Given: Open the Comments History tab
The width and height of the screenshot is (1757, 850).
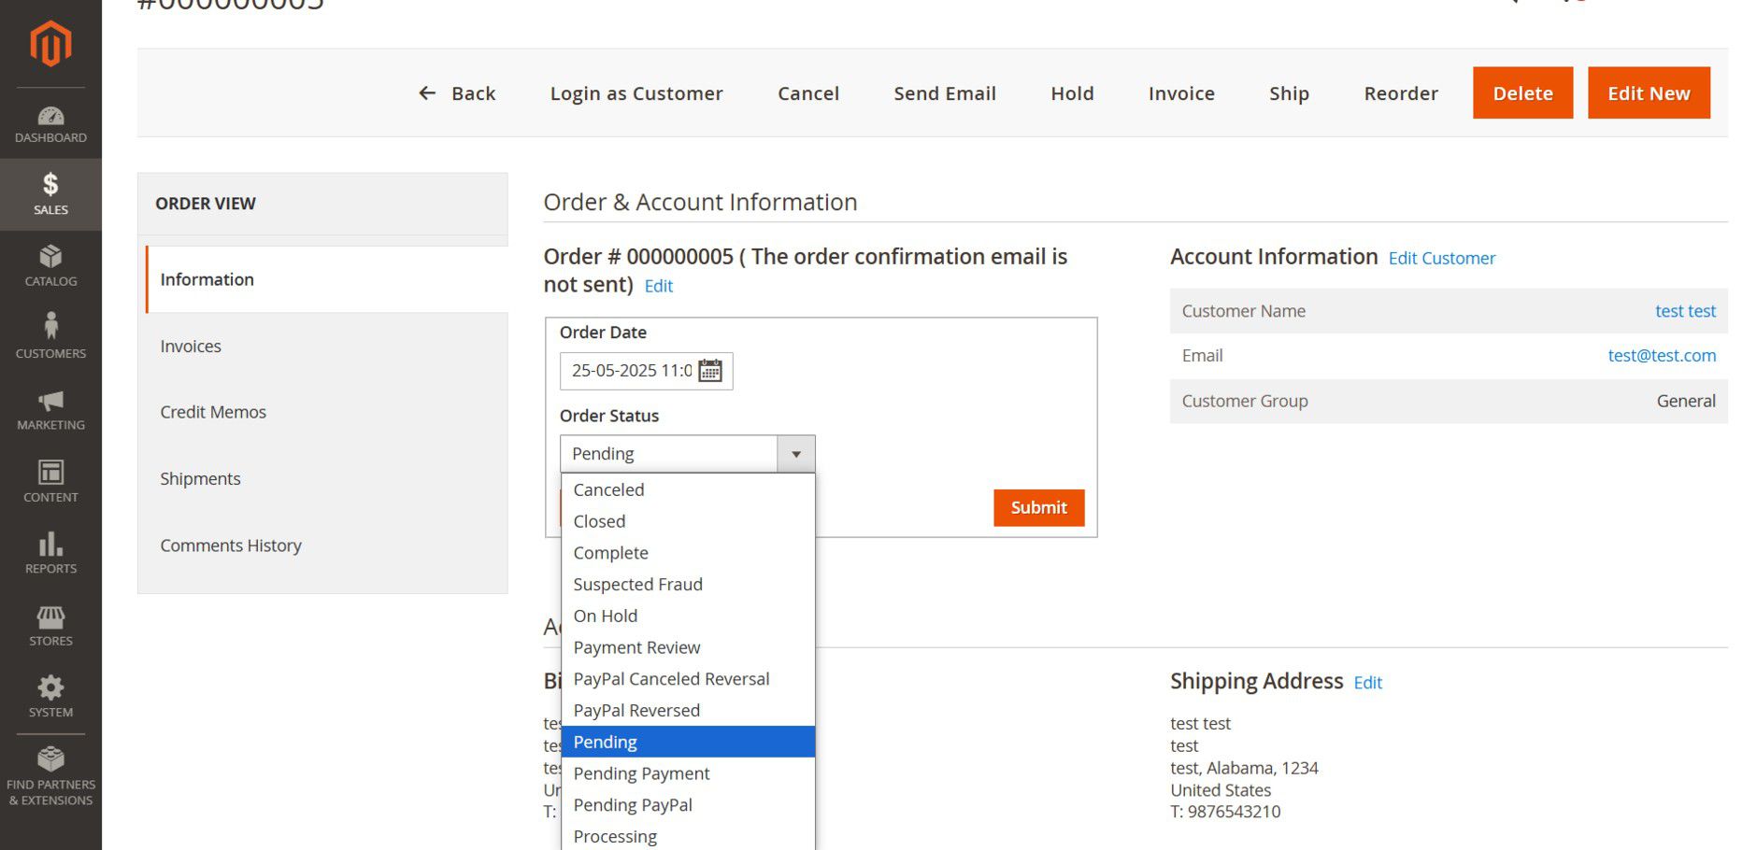Looking at the screenshot, I should pyautogui.click(x=231, y=545).
